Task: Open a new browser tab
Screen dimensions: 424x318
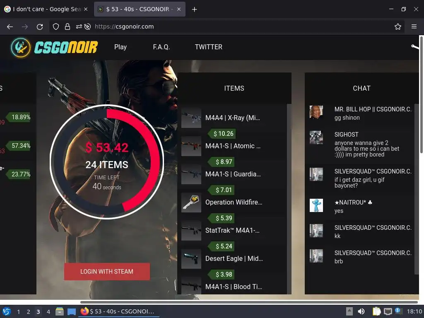Action: coord(194,10)
